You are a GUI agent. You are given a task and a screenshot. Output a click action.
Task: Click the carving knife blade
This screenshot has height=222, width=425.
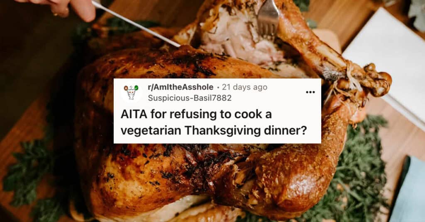tap(136, 24)
